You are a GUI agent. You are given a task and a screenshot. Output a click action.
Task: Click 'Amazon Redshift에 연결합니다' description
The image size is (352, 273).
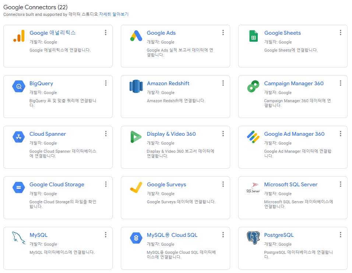[176, 101]
